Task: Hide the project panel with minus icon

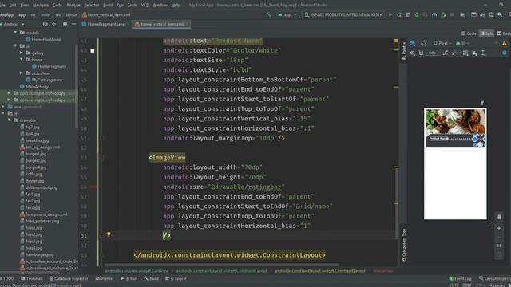Action: coord(73,24)
